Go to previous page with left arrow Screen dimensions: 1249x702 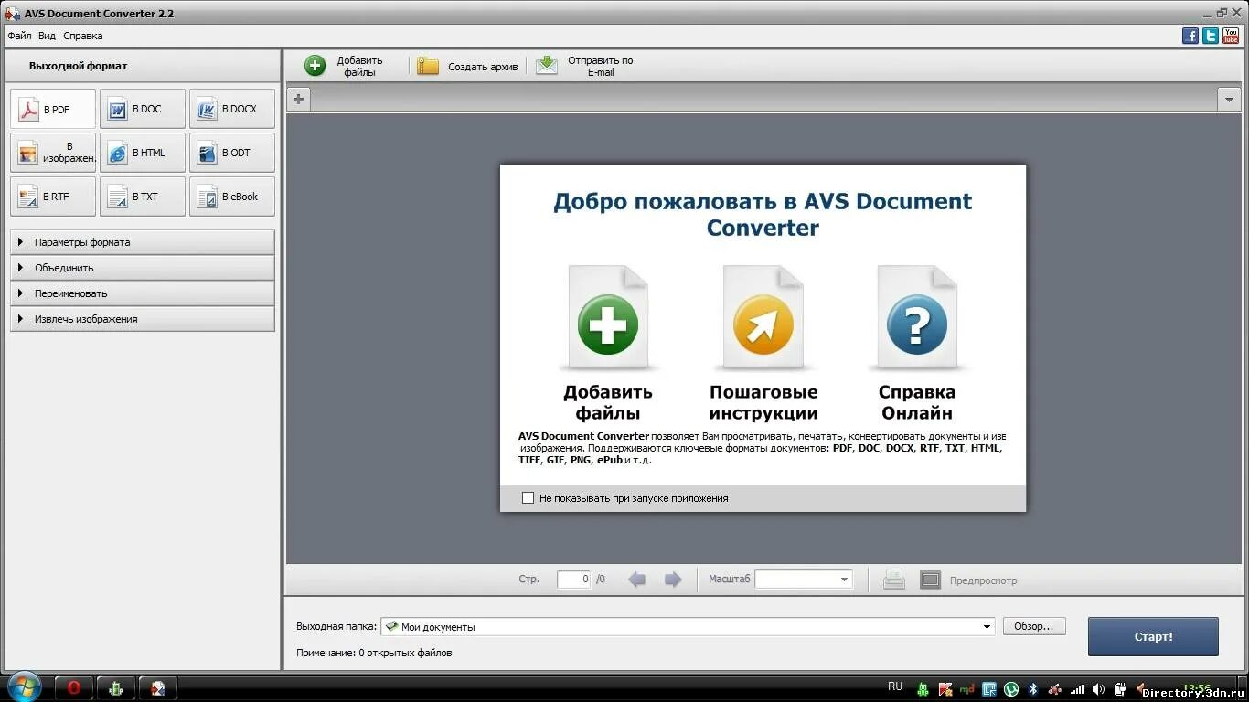pos(637,580)
